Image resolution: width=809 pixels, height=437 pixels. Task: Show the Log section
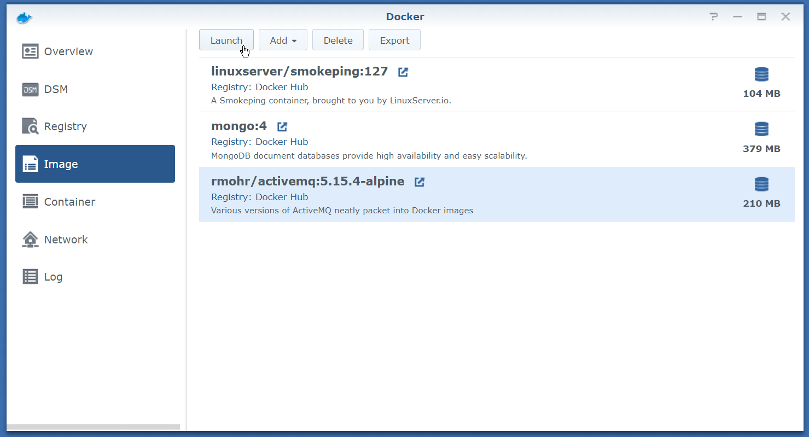point(53,277)
